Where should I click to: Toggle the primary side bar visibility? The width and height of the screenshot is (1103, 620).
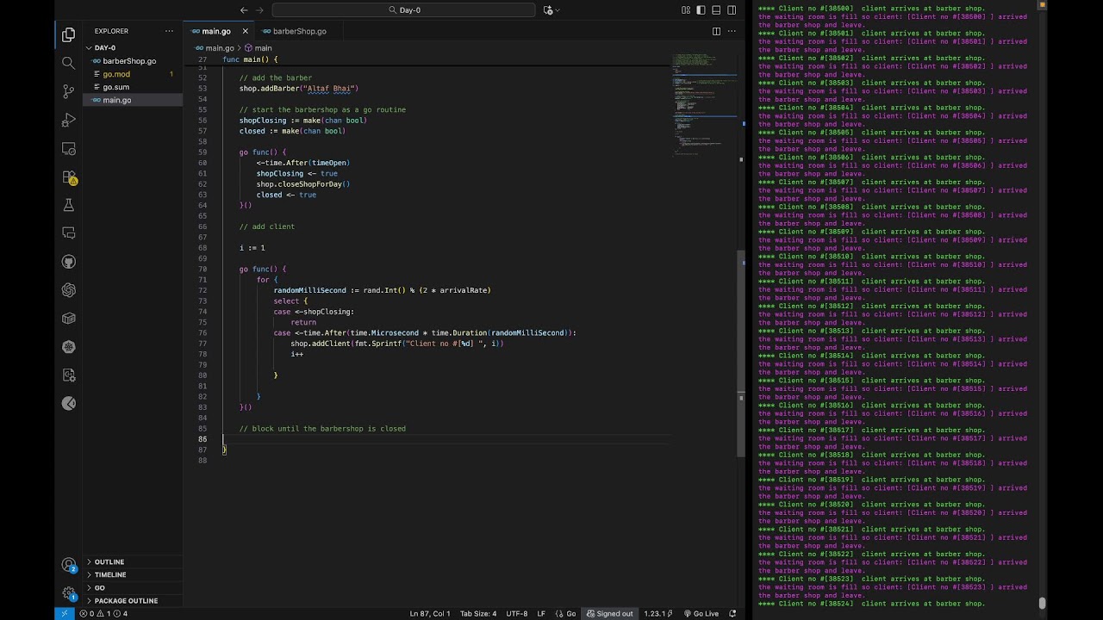(x=701, y=10)
